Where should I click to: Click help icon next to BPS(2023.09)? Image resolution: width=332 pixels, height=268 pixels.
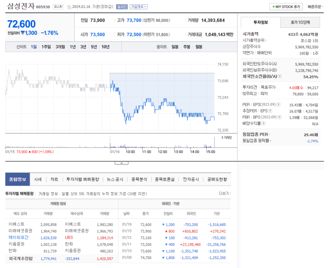pos(280,117)
